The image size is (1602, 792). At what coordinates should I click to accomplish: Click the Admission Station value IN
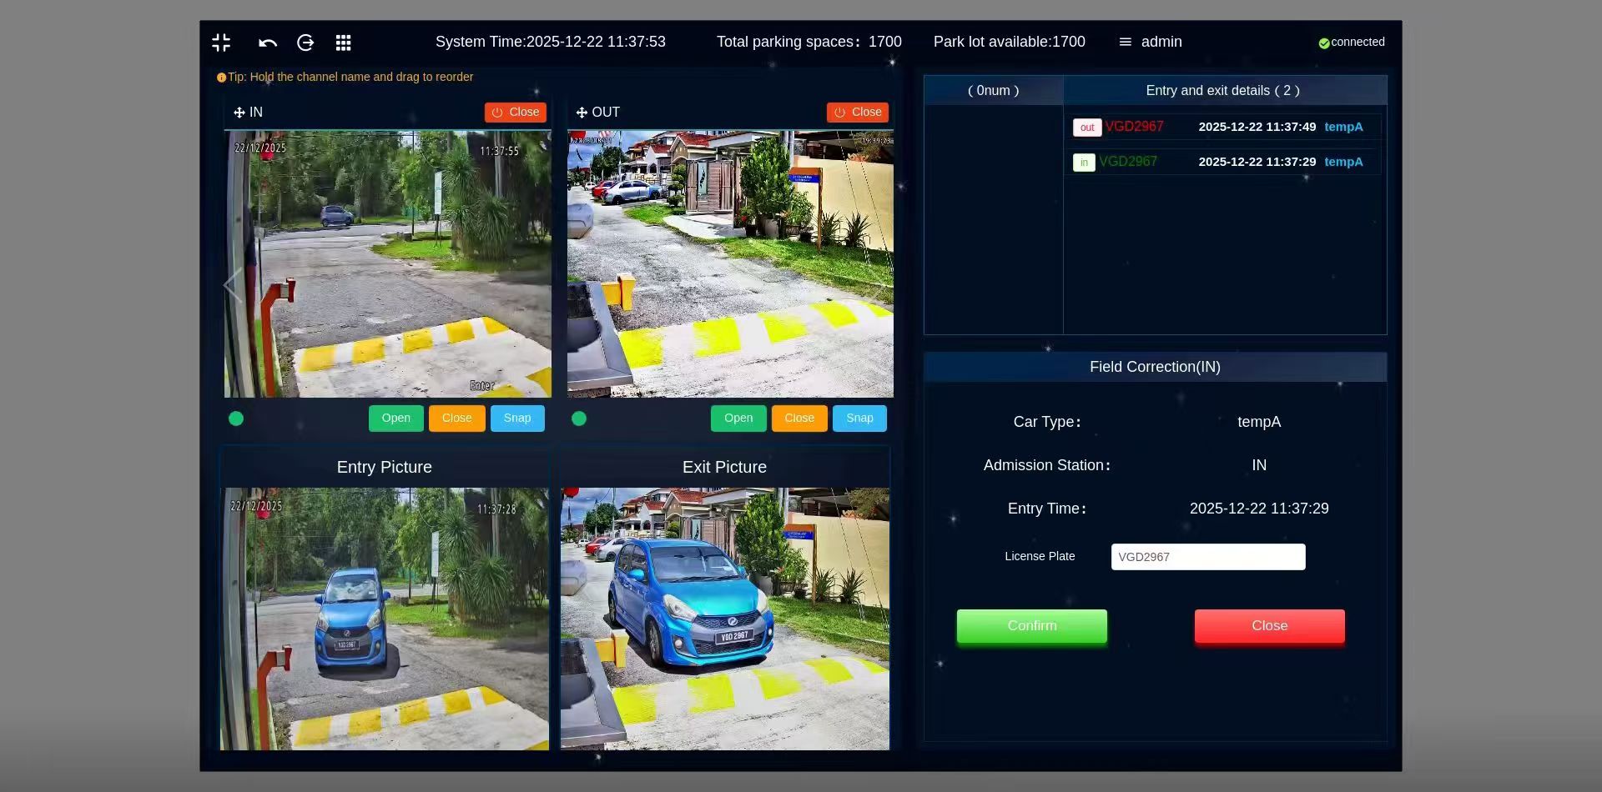(1259, 465)
